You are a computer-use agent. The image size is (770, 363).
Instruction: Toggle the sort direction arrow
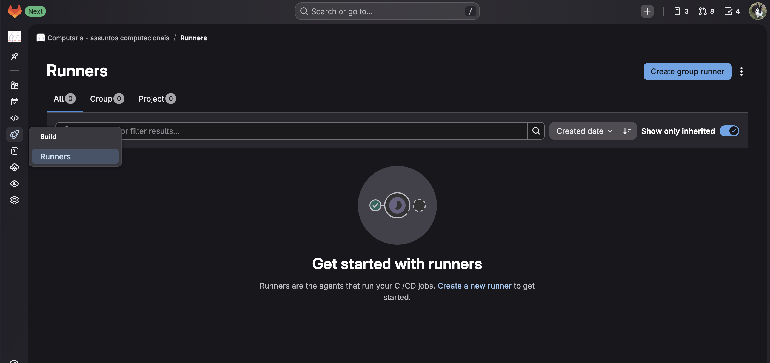(x=628, y=131)
